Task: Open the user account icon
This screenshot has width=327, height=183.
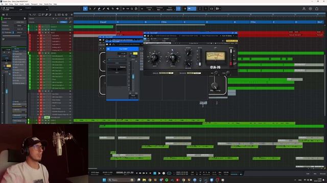Action: (304, 9)
